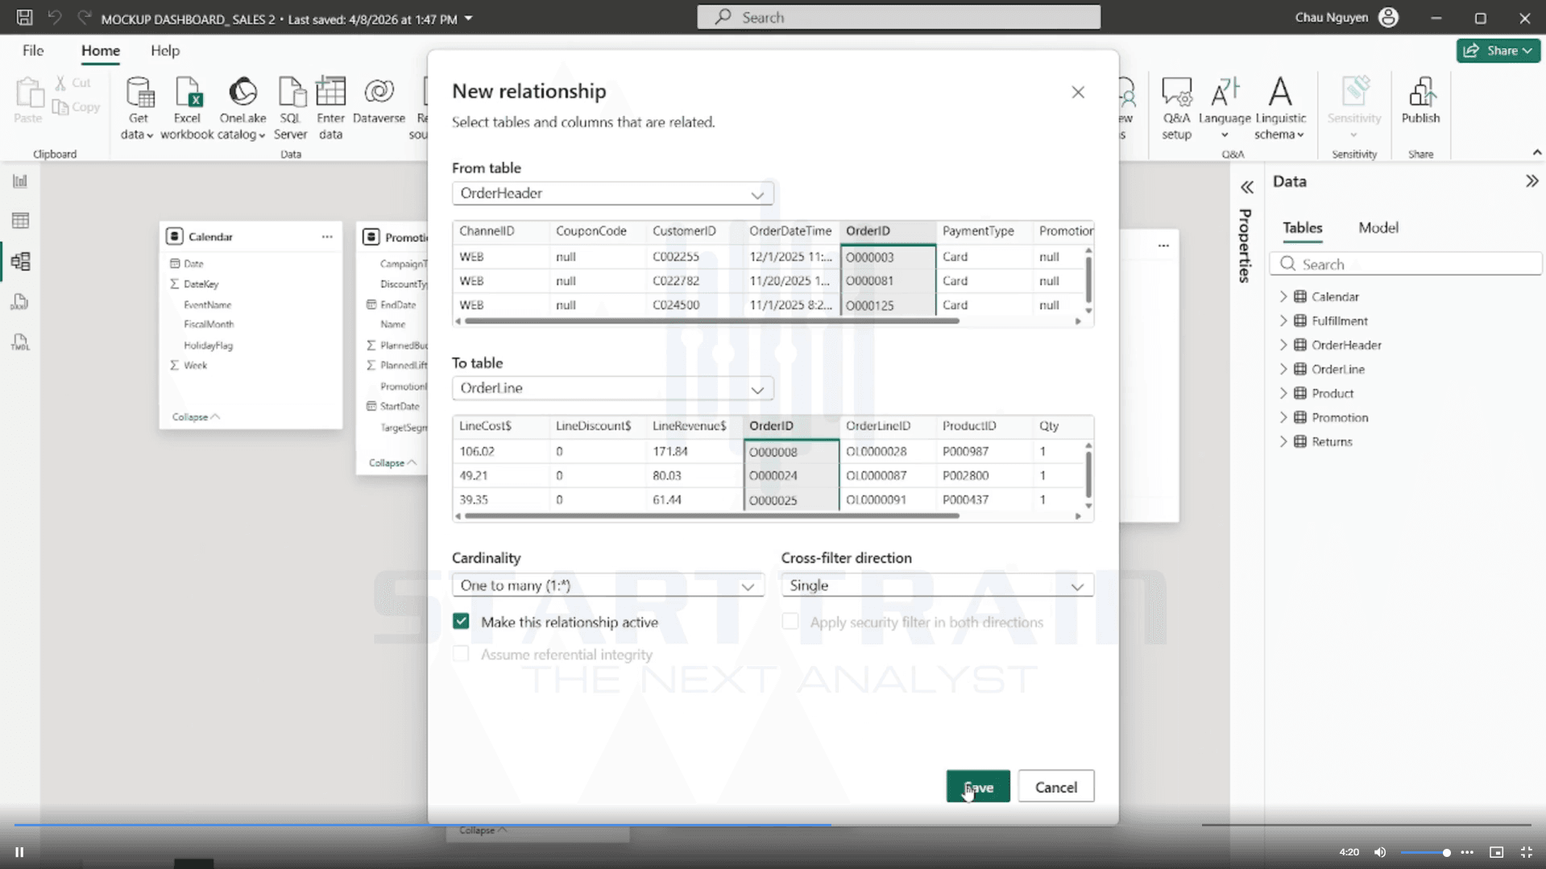The width and height of the screenshot is (1546, 869).
Task: Switch to Report view in left sidebar
Action: pos(20,181)
